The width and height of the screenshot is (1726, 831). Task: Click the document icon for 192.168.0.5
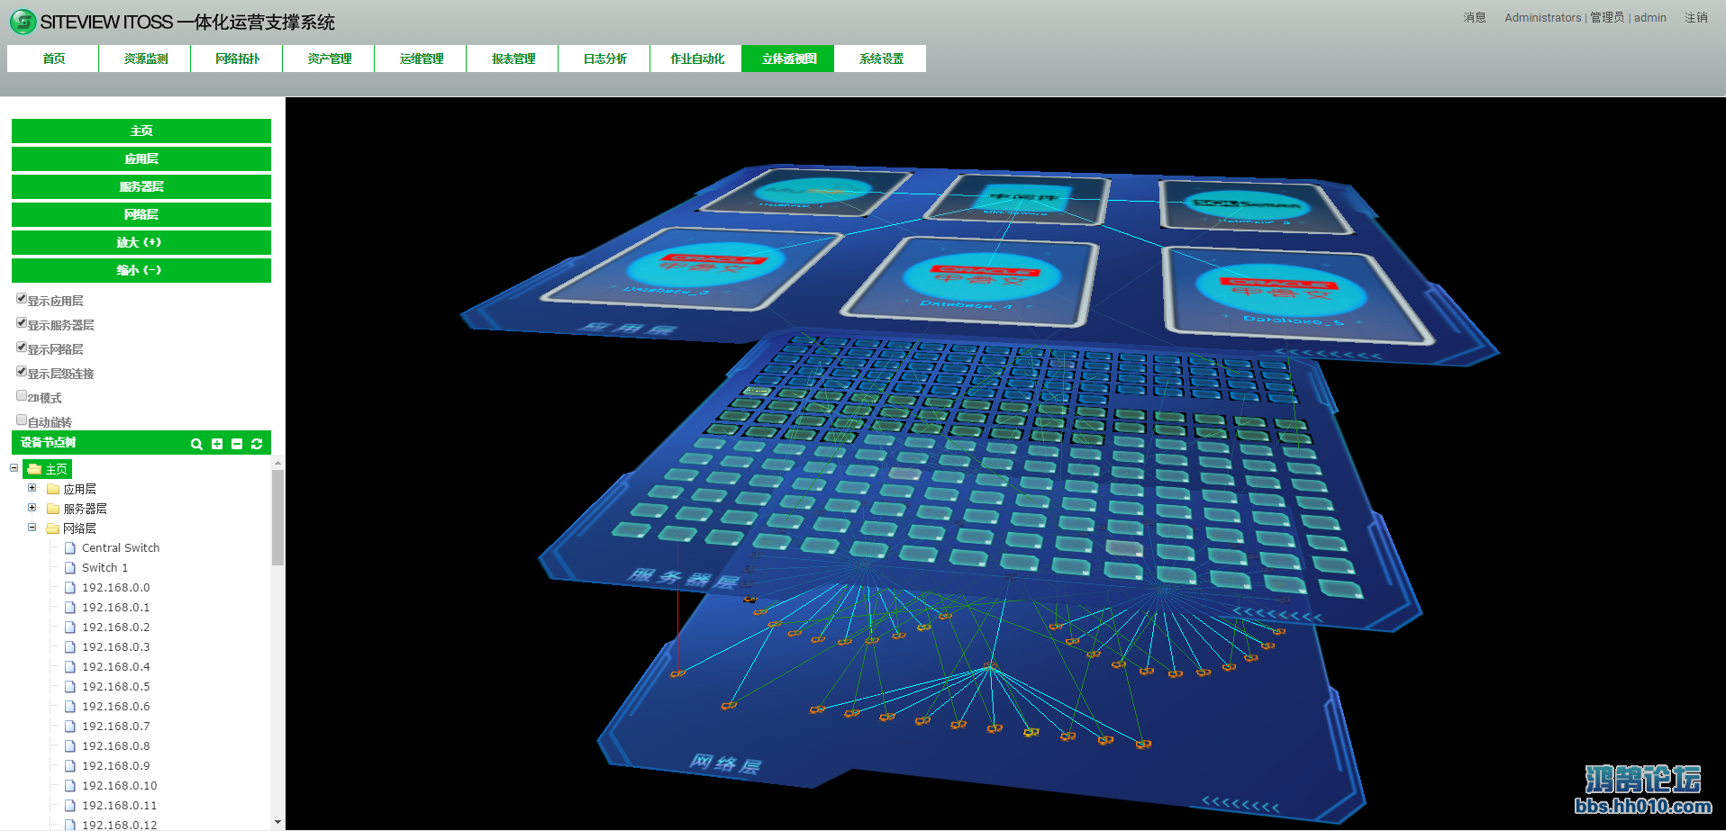point(70,686)
